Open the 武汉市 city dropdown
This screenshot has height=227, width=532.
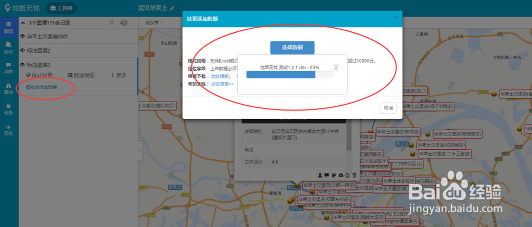point(154,23)
